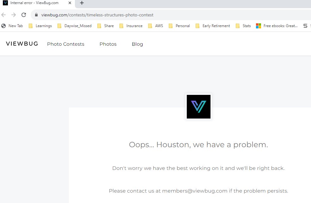Image resolution: width=311 pixels, height=203 pixels.
Task: Click the ViewBug logo image
Action: (x=198, y=107)
